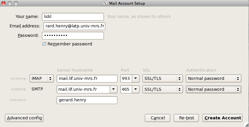
Task: Open the outgoing SSL/TLS dropdown
Action: (163, 89)
